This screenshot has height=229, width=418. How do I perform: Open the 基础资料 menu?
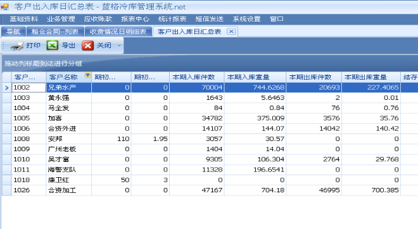[x=23, y=19]
